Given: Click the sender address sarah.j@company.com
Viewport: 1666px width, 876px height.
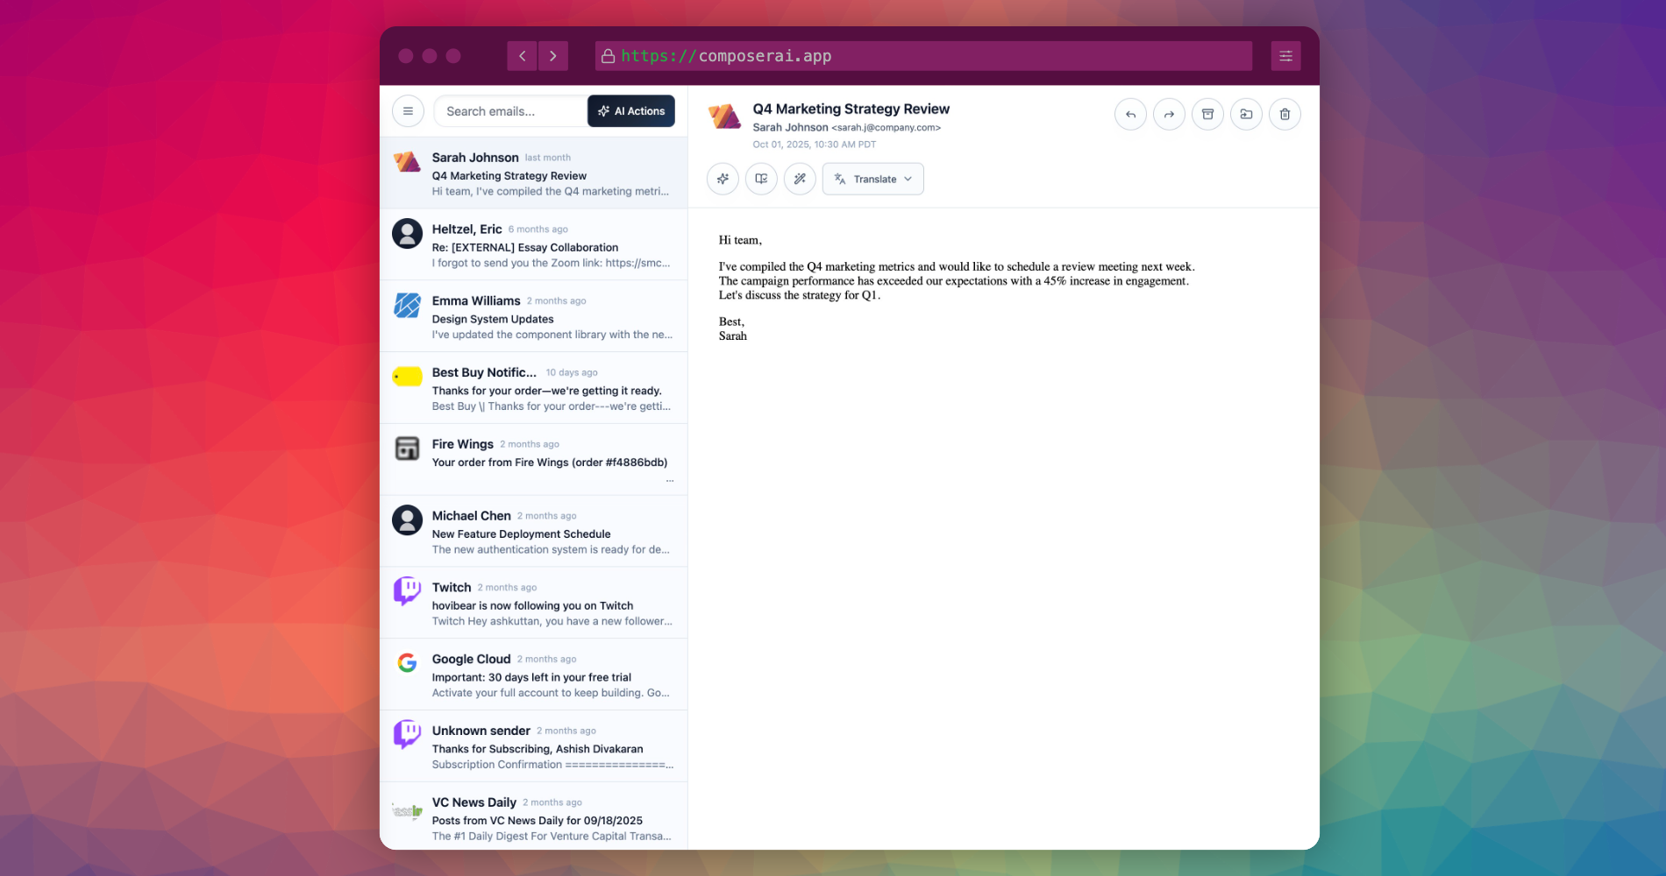Looking at the screenshot, I should pos(886,128).
